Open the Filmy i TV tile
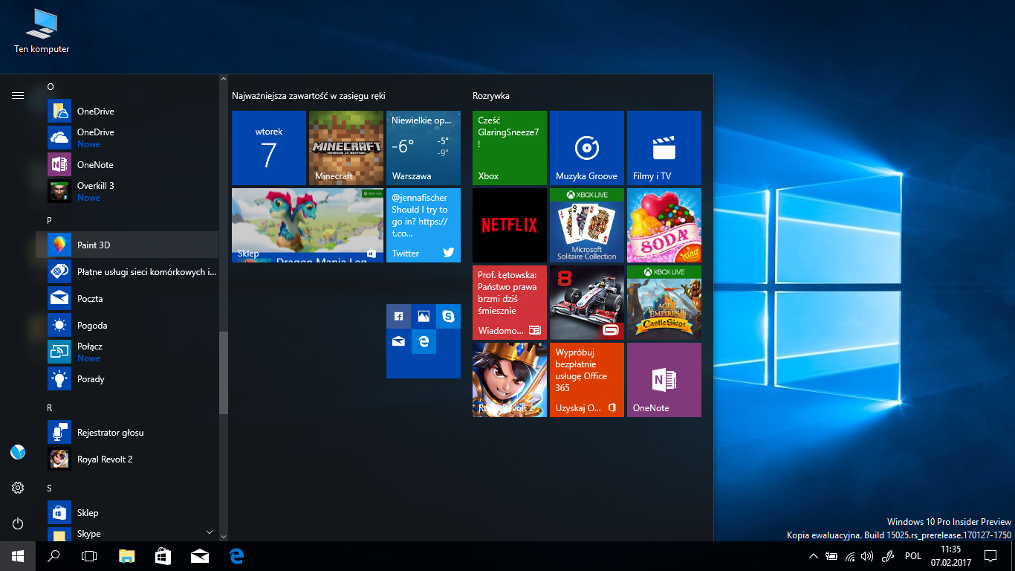Screen dimensions: 1015x571 click(664, 148)
